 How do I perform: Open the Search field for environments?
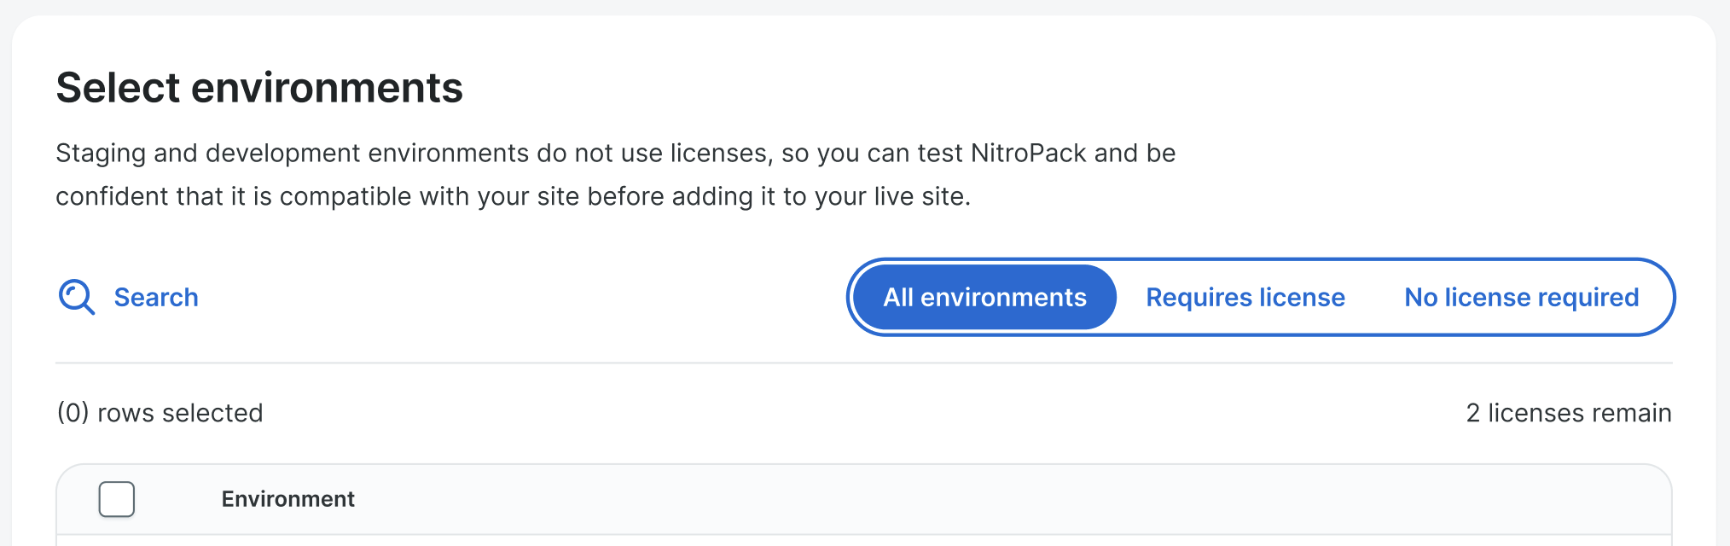coord(128,298)
